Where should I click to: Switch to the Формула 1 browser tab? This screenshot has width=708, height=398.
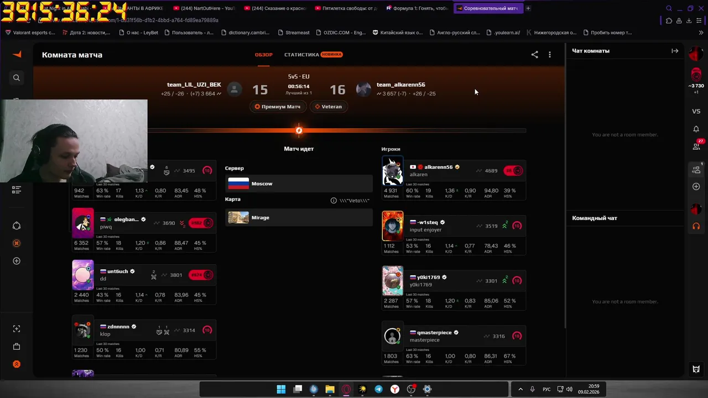point(418,8)
